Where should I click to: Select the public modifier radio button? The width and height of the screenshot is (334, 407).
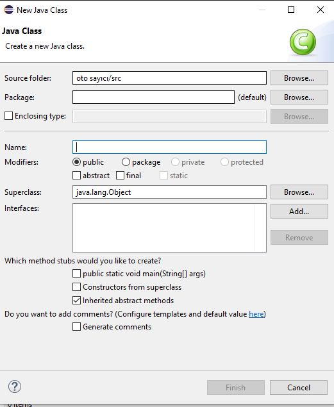tap(76, 162)
